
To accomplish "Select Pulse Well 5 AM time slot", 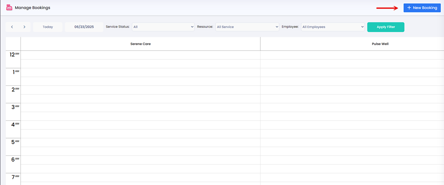I will tap(352, 143).
